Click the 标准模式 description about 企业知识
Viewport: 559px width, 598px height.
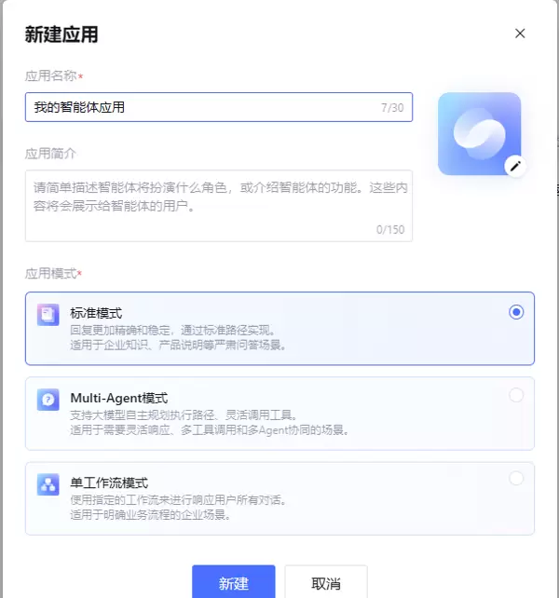178,346
